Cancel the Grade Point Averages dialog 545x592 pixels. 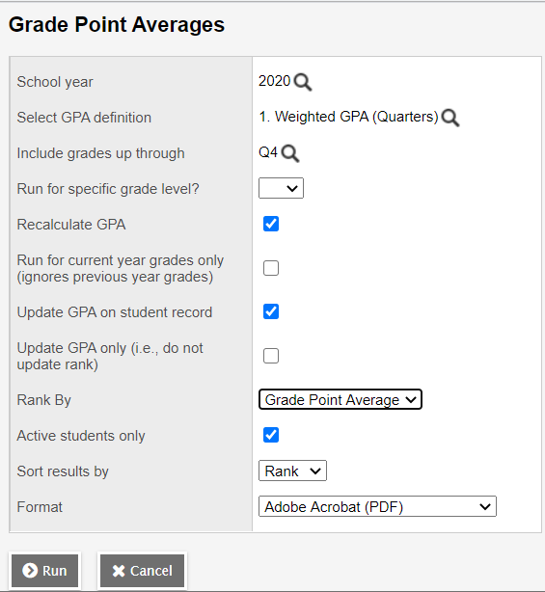[142, 571]
